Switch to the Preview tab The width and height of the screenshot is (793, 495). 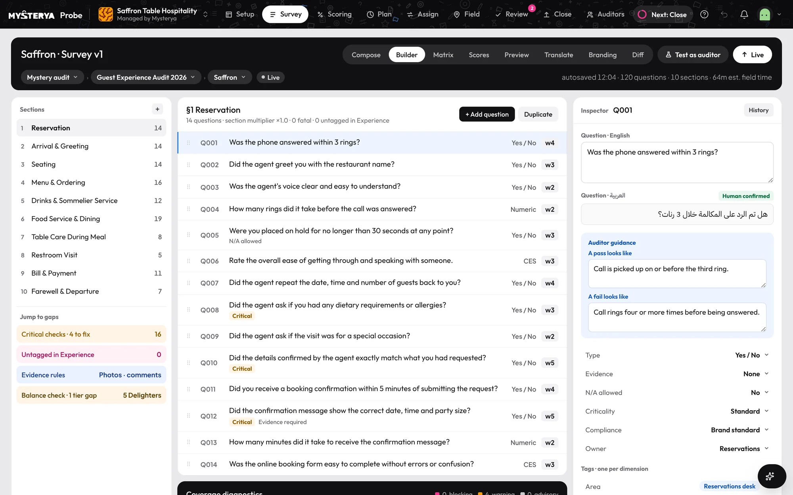click(x=516, y=55)
